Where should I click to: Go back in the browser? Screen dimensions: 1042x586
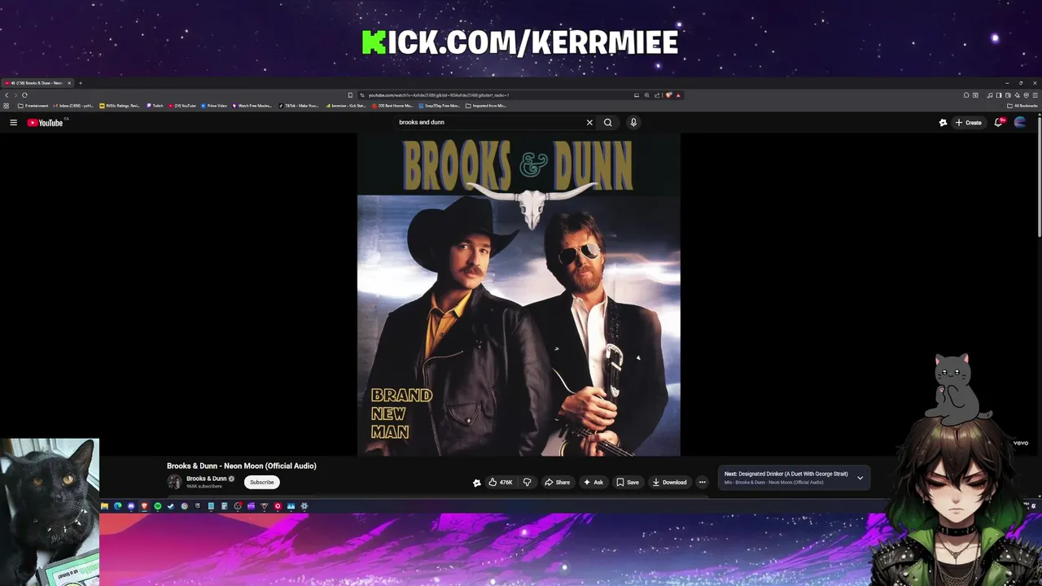[x=7, y=95]
